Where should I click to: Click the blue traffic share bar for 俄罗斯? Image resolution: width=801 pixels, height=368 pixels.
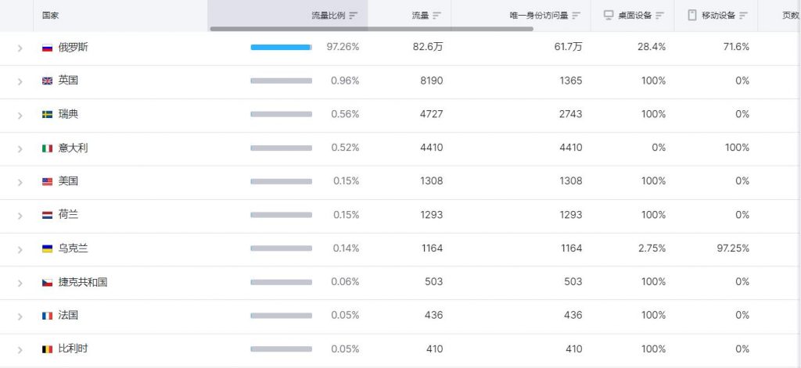coord(281,48)
